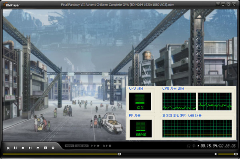
Task: Click the fast forward speed icon
Action: pos(98,146)
